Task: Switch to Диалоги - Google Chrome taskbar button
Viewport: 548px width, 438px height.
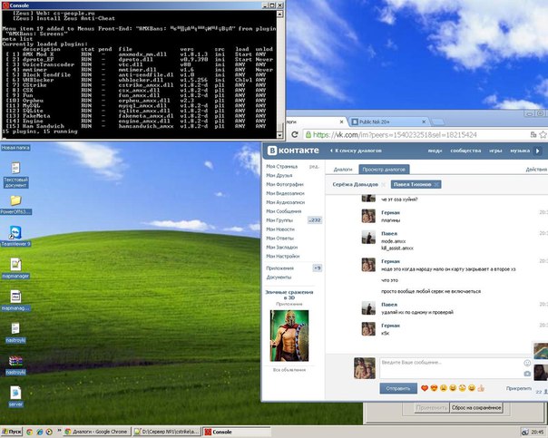Action: tap(96, 432)
